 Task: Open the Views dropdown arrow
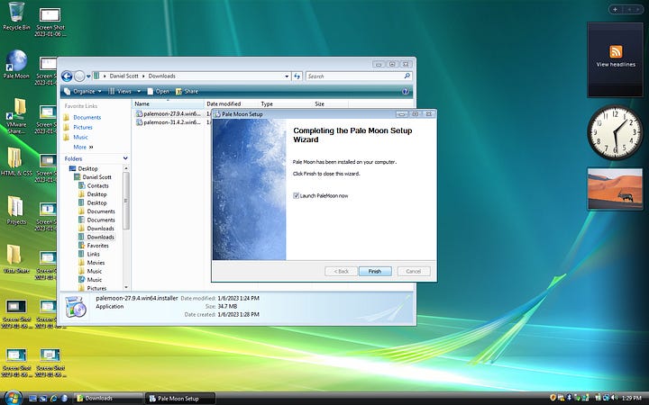[139, 91]
